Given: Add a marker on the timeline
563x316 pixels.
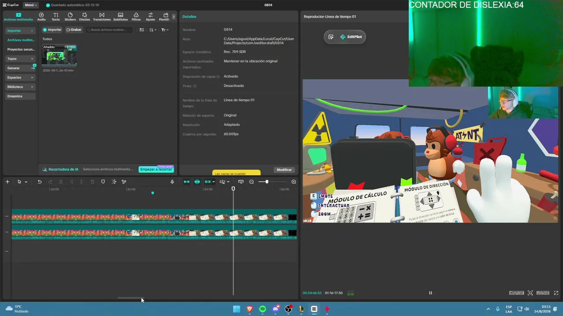Looking at the screenshot, I should click(103, 182).
